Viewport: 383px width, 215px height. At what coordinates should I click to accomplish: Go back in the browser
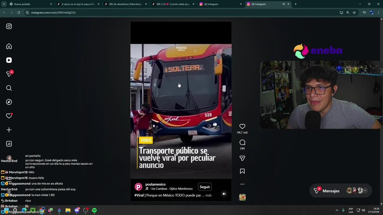[4, 13]
